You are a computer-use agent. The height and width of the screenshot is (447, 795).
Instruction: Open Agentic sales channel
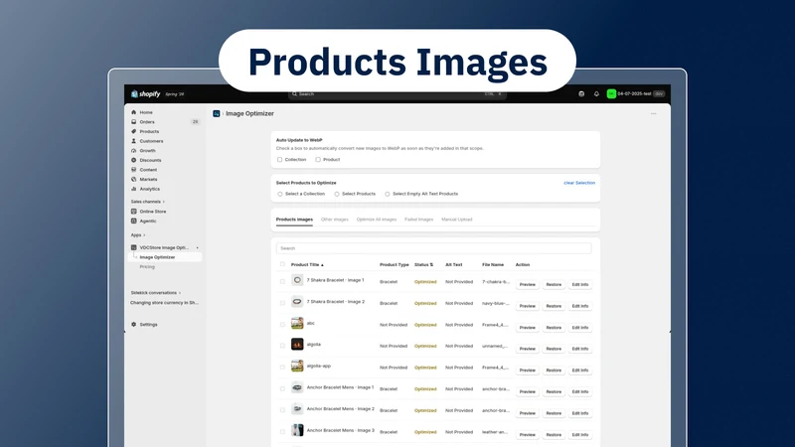147,221
